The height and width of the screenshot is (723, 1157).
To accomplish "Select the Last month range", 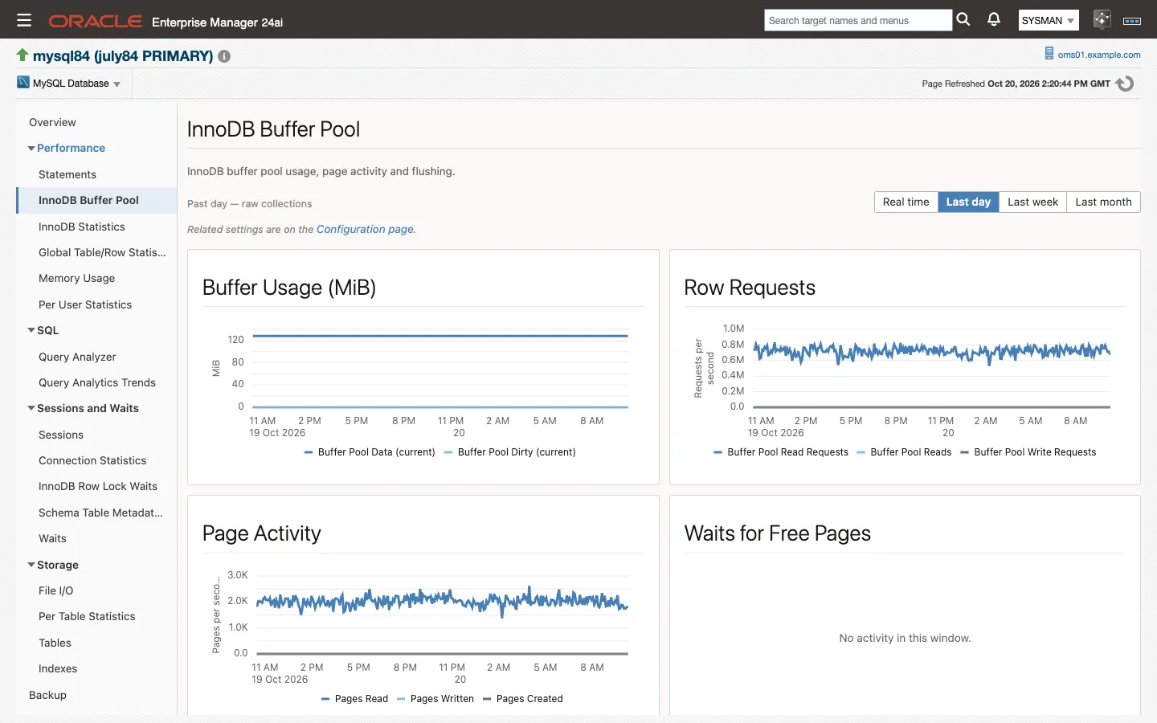I will 1103,202.
